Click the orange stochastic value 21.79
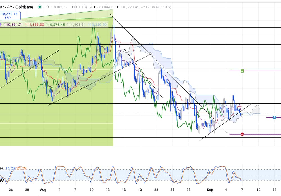 pos(21,168)
